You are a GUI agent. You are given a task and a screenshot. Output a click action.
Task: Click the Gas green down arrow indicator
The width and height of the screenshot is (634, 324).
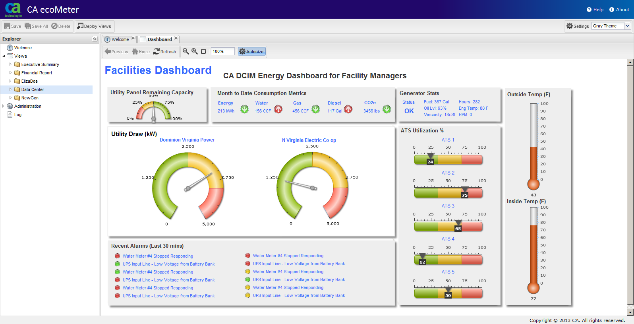[x=316, y=109]
